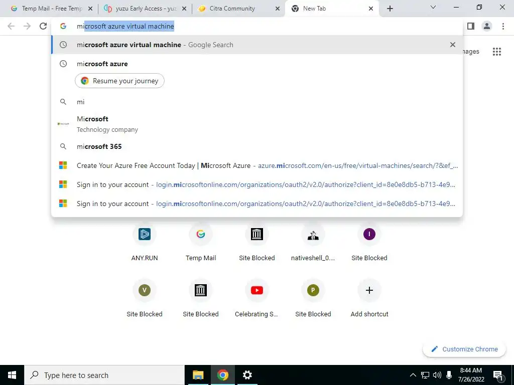The image size is (514, 385).
Task: Open the network icon in system tray
Action: point(425,375)
